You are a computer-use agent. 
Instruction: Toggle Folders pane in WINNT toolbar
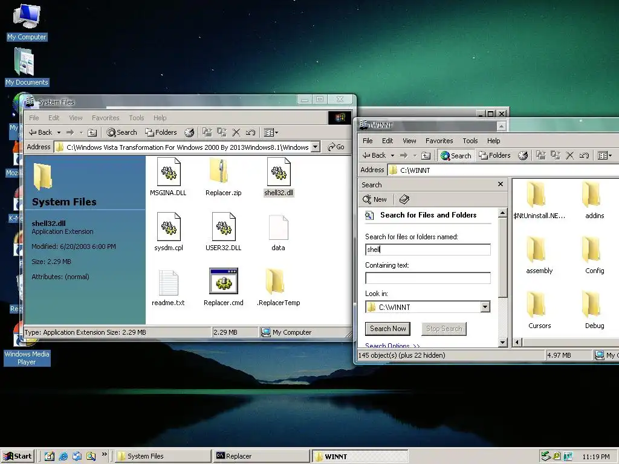(x=494, y=155)
